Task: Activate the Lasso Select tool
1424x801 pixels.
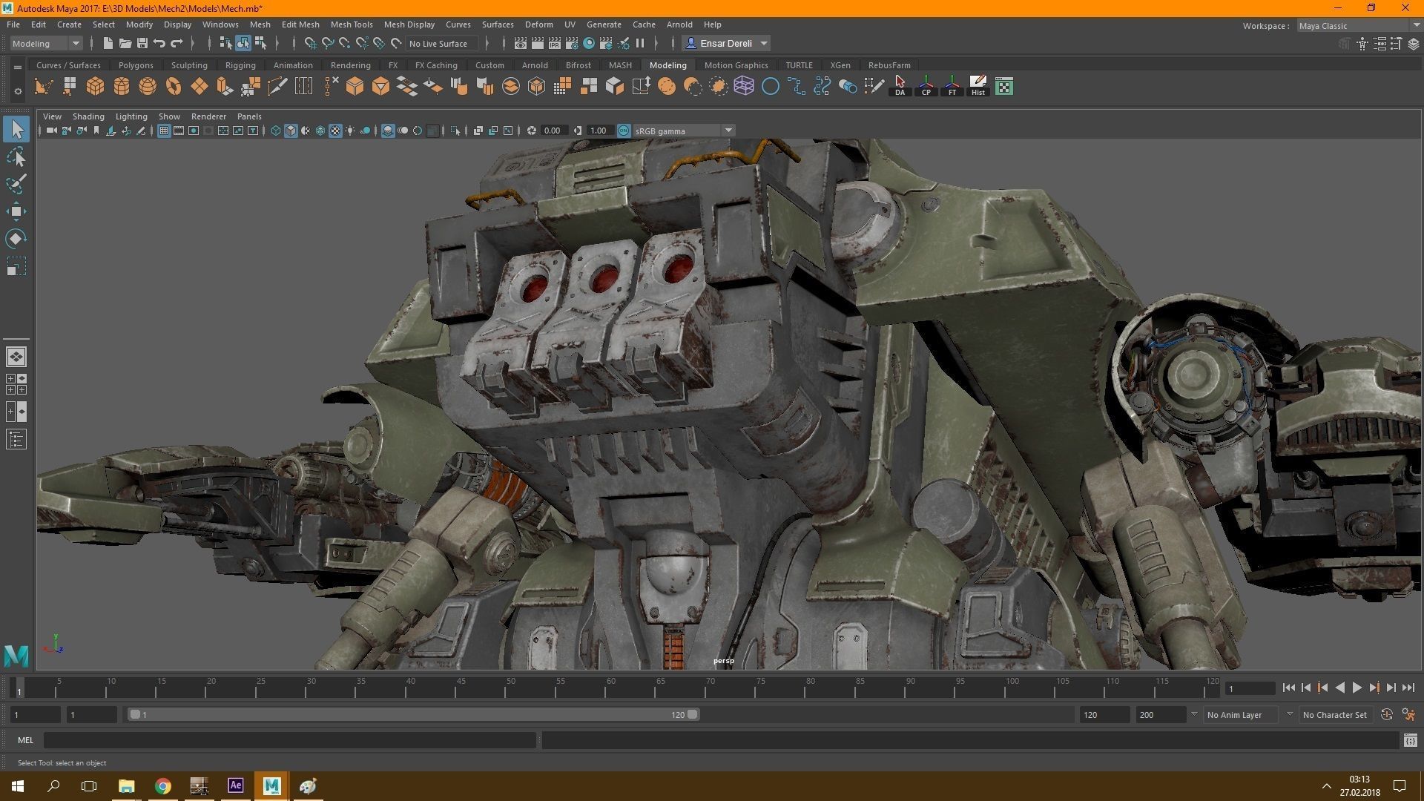Action: 16,156
